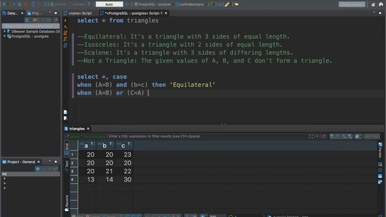
Task: Switch results view to Grid
Action: point(66,149)
